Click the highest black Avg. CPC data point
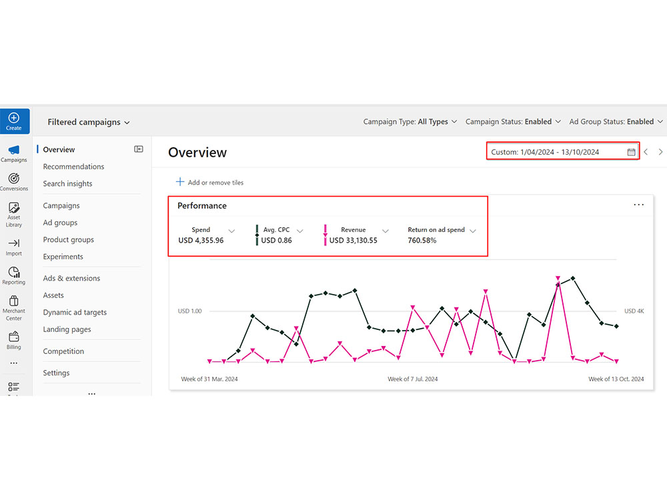The height and width of the screenshot is (500, 667). (573, 279)
